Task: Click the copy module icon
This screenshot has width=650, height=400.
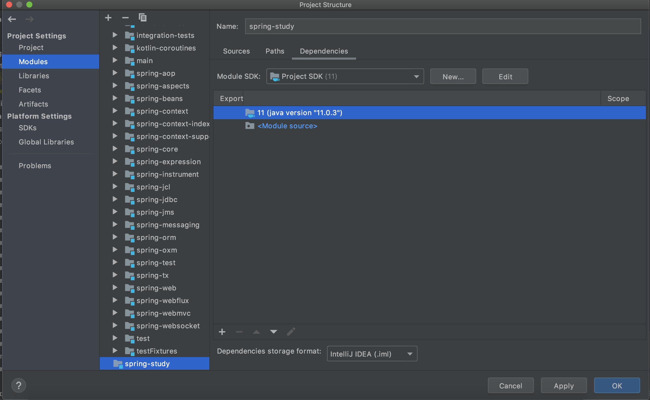Action: coord(143,18)
